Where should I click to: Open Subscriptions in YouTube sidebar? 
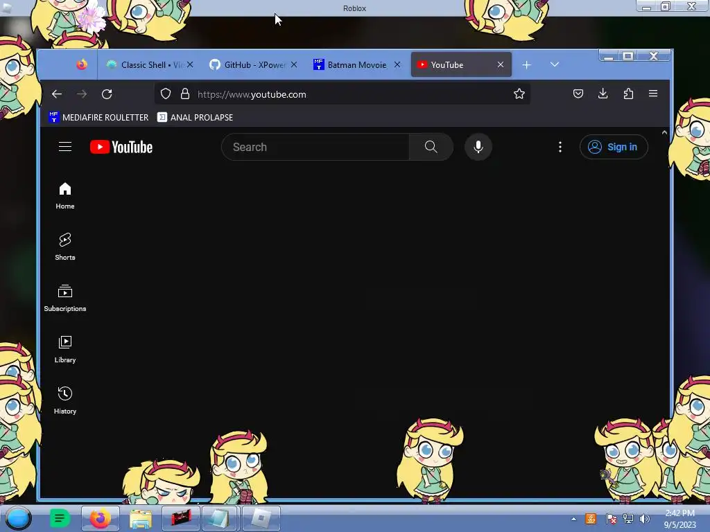65,298
